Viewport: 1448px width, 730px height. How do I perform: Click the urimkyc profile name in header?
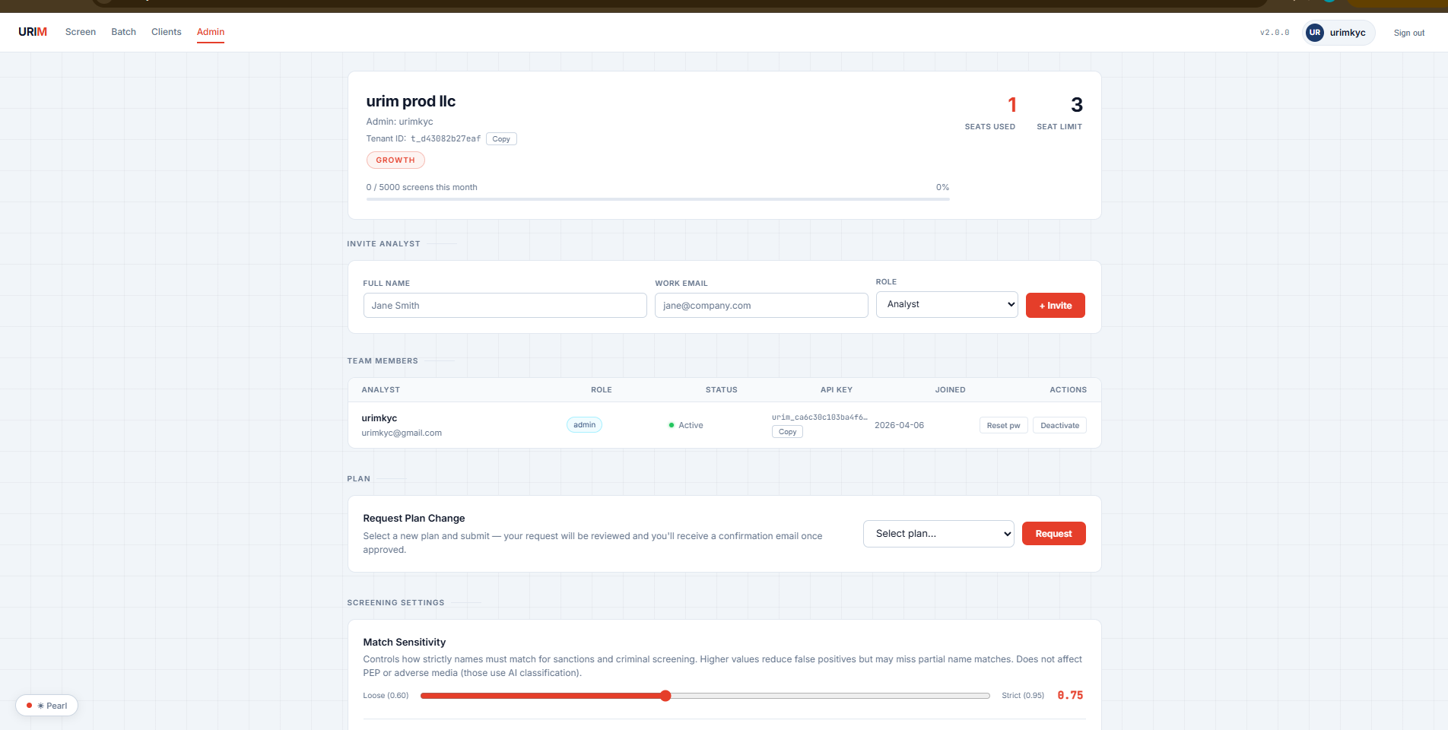1348,33
